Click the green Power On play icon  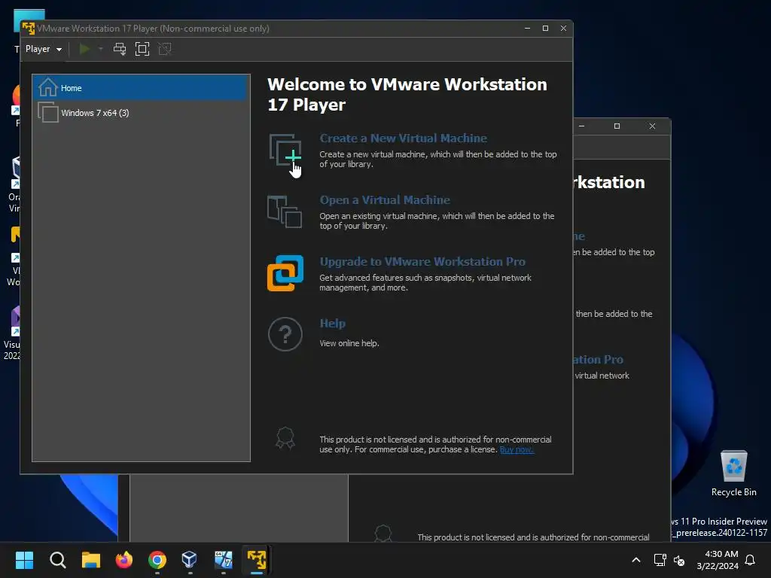[84, 49]
